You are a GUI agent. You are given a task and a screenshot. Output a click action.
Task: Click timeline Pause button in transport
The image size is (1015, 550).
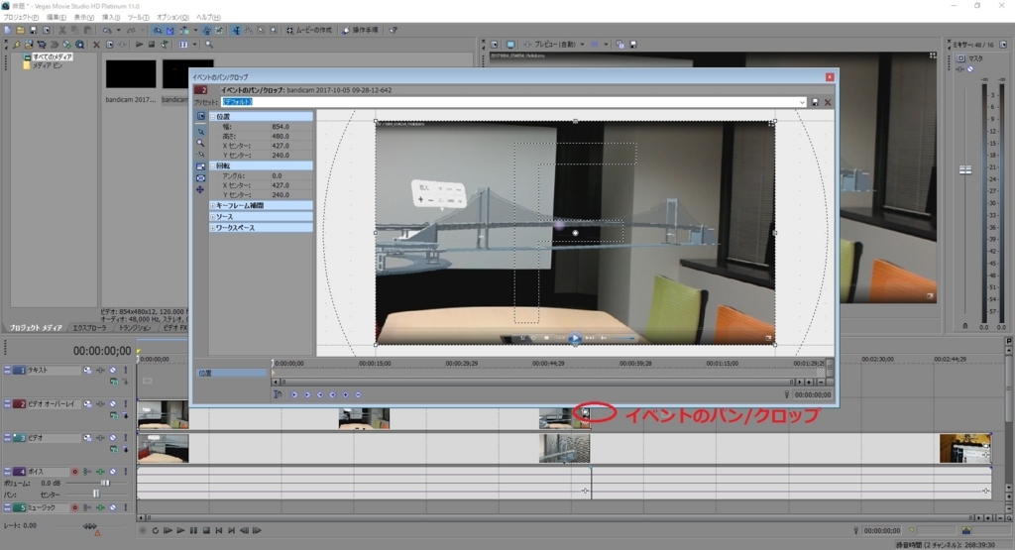click(x=193, y=530)
